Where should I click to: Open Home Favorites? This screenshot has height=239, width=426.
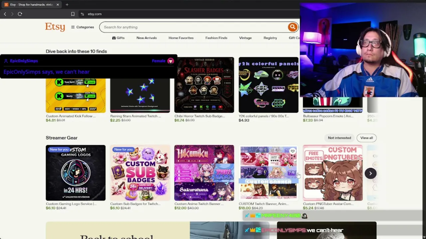181,38
